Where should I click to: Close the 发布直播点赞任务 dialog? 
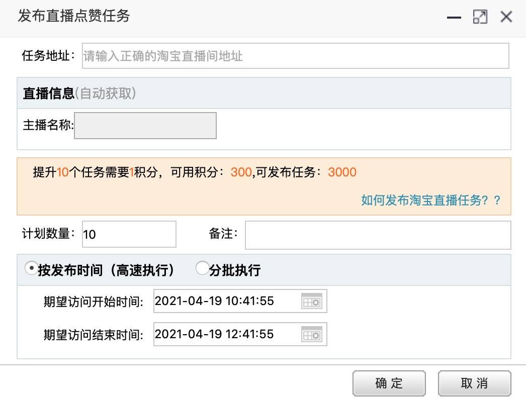(506, 17)
